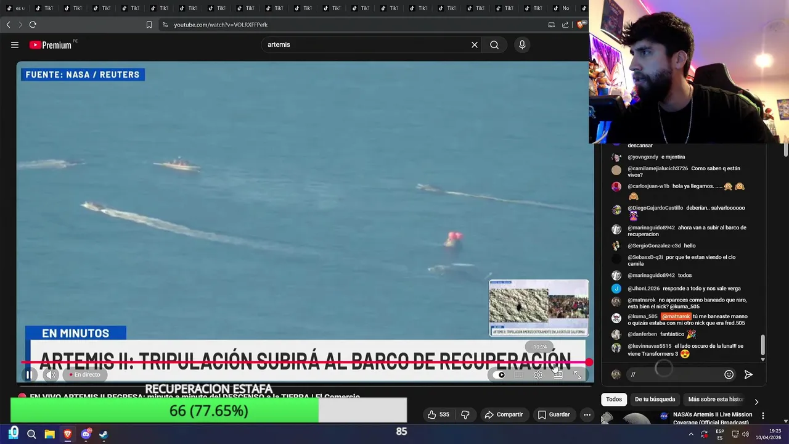Select the De tu búsqueda chip
Screen dimensions: 789x444
pyautogui.click(x=655, y=399)
